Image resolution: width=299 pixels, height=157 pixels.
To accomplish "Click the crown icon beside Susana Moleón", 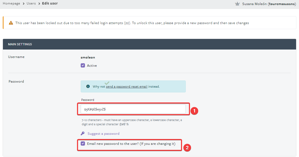I will (237, 4).
